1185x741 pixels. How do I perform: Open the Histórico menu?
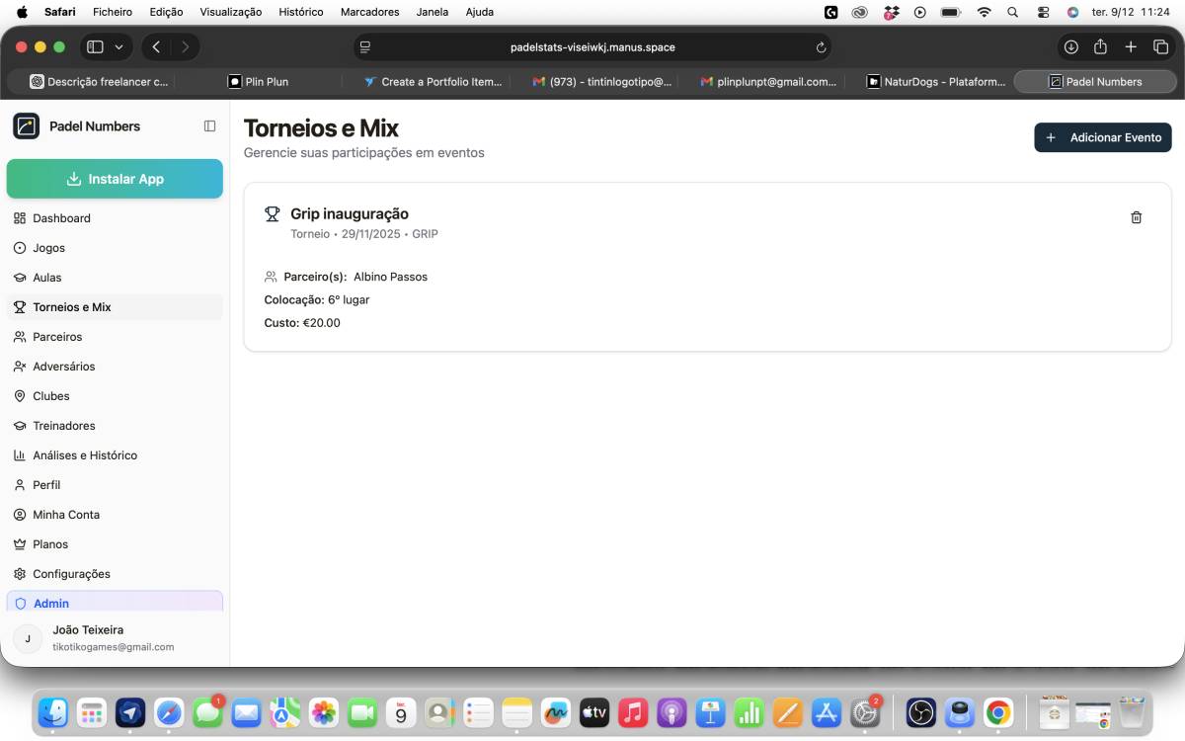[301, 12]
